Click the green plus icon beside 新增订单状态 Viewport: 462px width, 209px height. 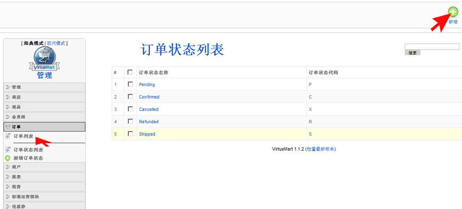[x=8, y=158]
